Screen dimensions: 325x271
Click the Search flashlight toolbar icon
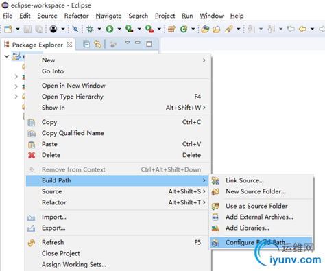coord(228,29)
